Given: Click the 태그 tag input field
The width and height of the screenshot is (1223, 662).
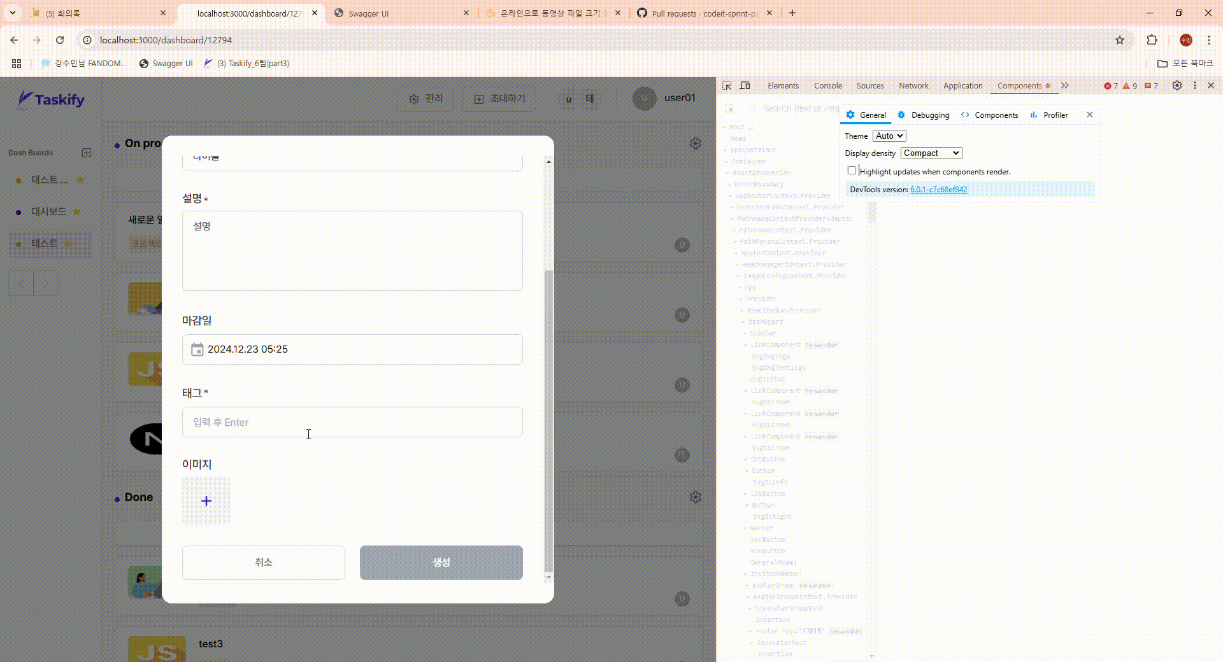Looking at the screenshot, I should coord(352,422).
